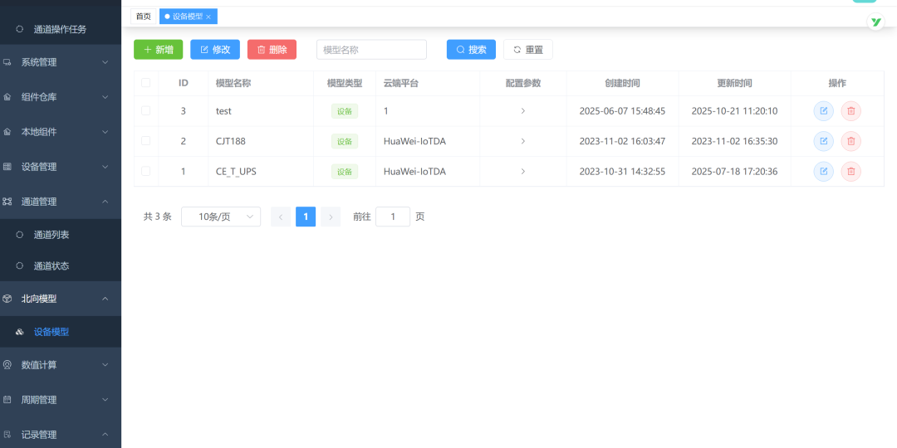This screenshot has height=448, width=897.
Task: Click delete icon for test row
Action: [x=850, y=111]
